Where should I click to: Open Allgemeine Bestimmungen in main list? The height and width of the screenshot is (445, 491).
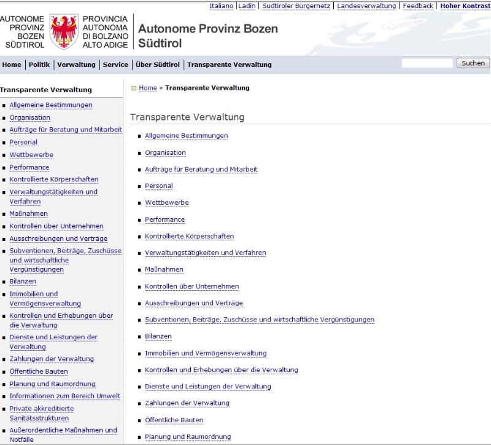[186, 136]
